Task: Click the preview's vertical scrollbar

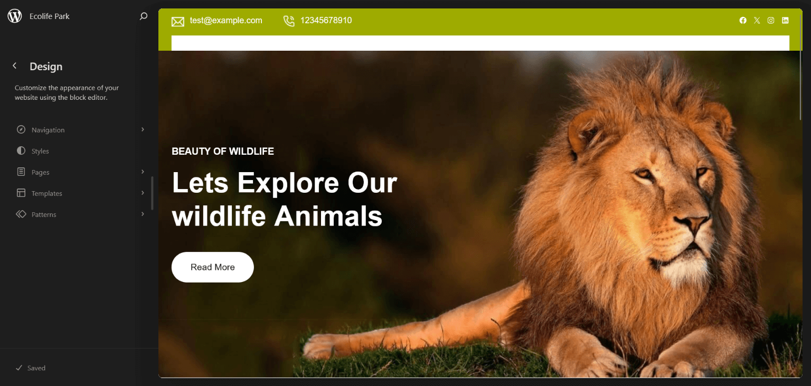Action: (x=801, y=69)
